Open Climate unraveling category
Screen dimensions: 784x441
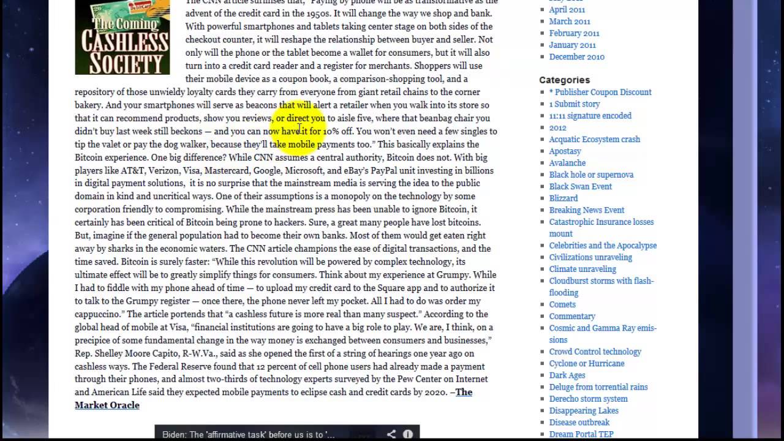point(582,269)
